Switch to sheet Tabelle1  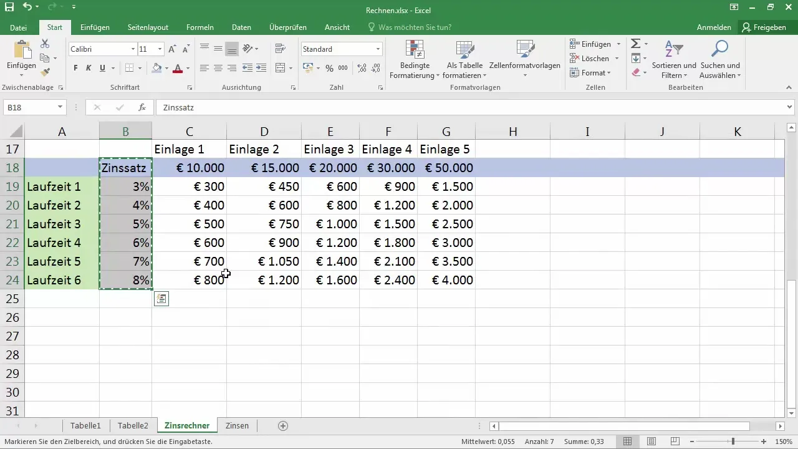86,425
